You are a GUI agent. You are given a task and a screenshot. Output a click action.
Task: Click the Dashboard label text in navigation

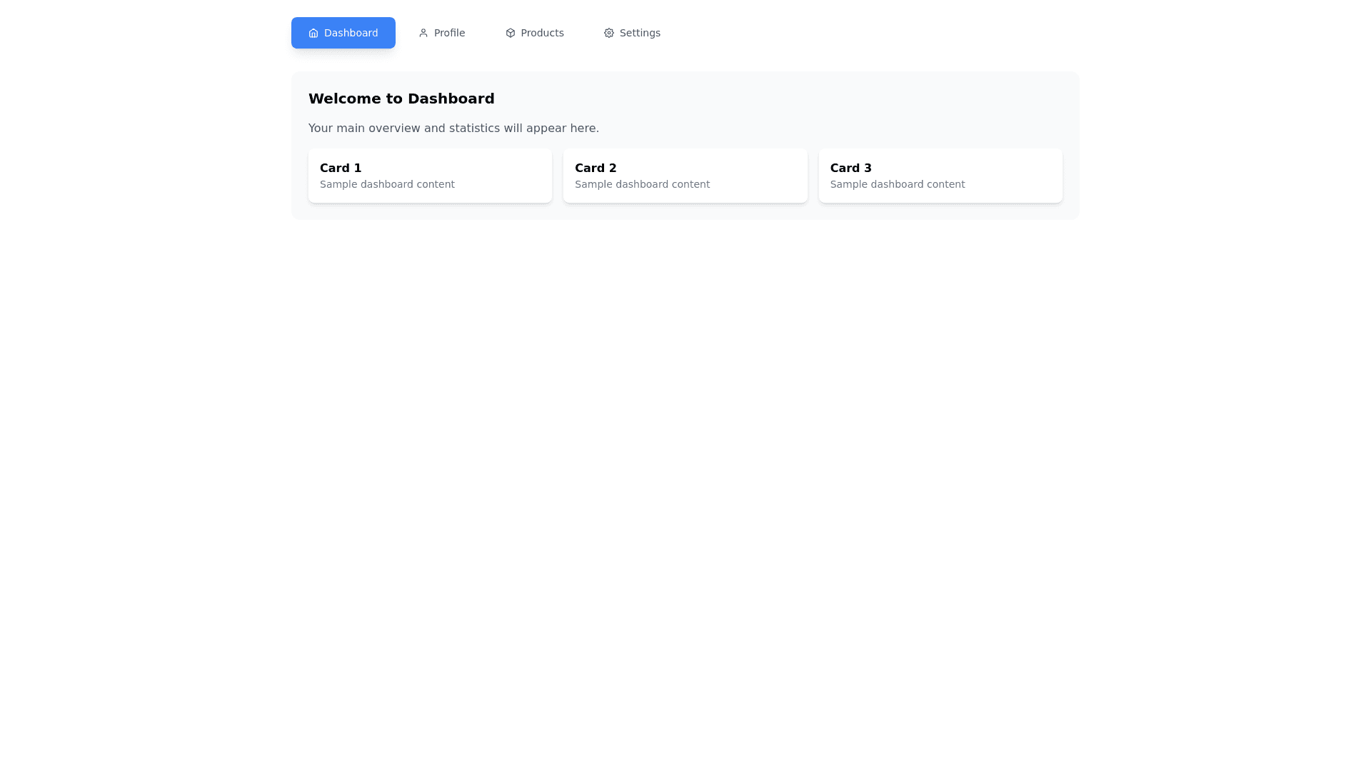tap(351, 33)
